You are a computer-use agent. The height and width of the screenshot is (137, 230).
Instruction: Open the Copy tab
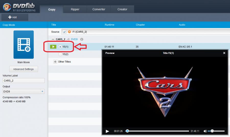52,9
